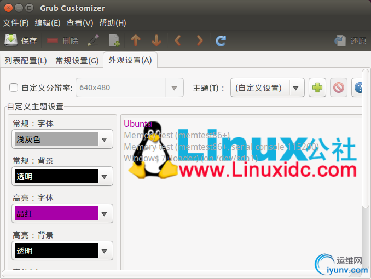The width and height of the screenshot is (371, 279).
Task: Move entry up with up arrow
Action: coord(136,40)
